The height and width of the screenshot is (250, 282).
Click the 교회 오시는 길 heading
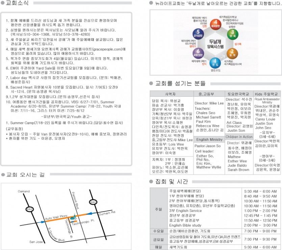point(25,174)
